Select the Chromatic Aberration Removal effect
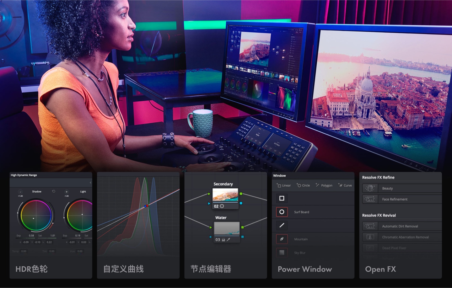Image resolution: width=452 pixels, height=288 pixels. click(x=402, y=237)
